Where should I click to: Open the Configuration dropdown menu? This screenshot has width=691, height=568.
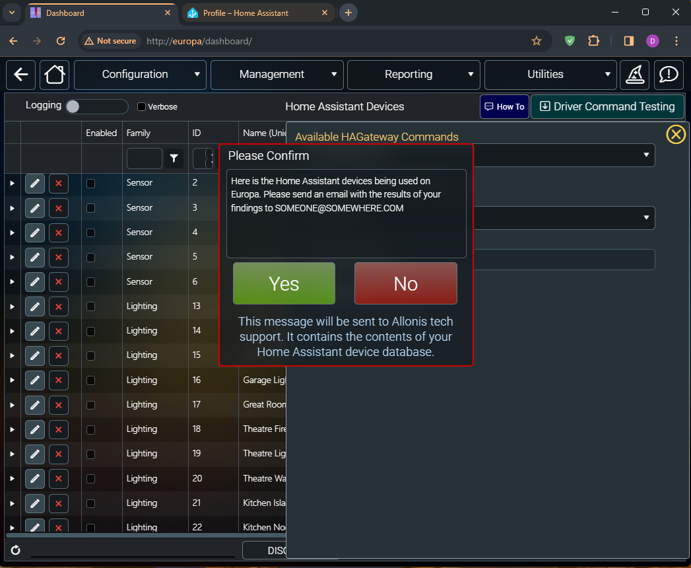click(x=140, y=75)
